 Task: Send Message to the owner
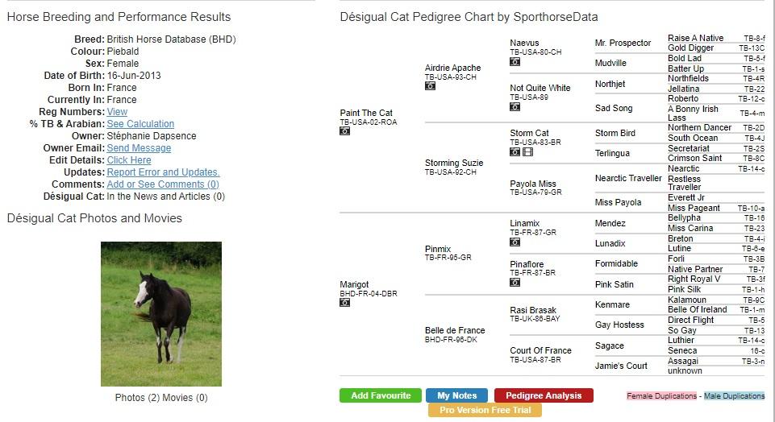coord(139,148)
